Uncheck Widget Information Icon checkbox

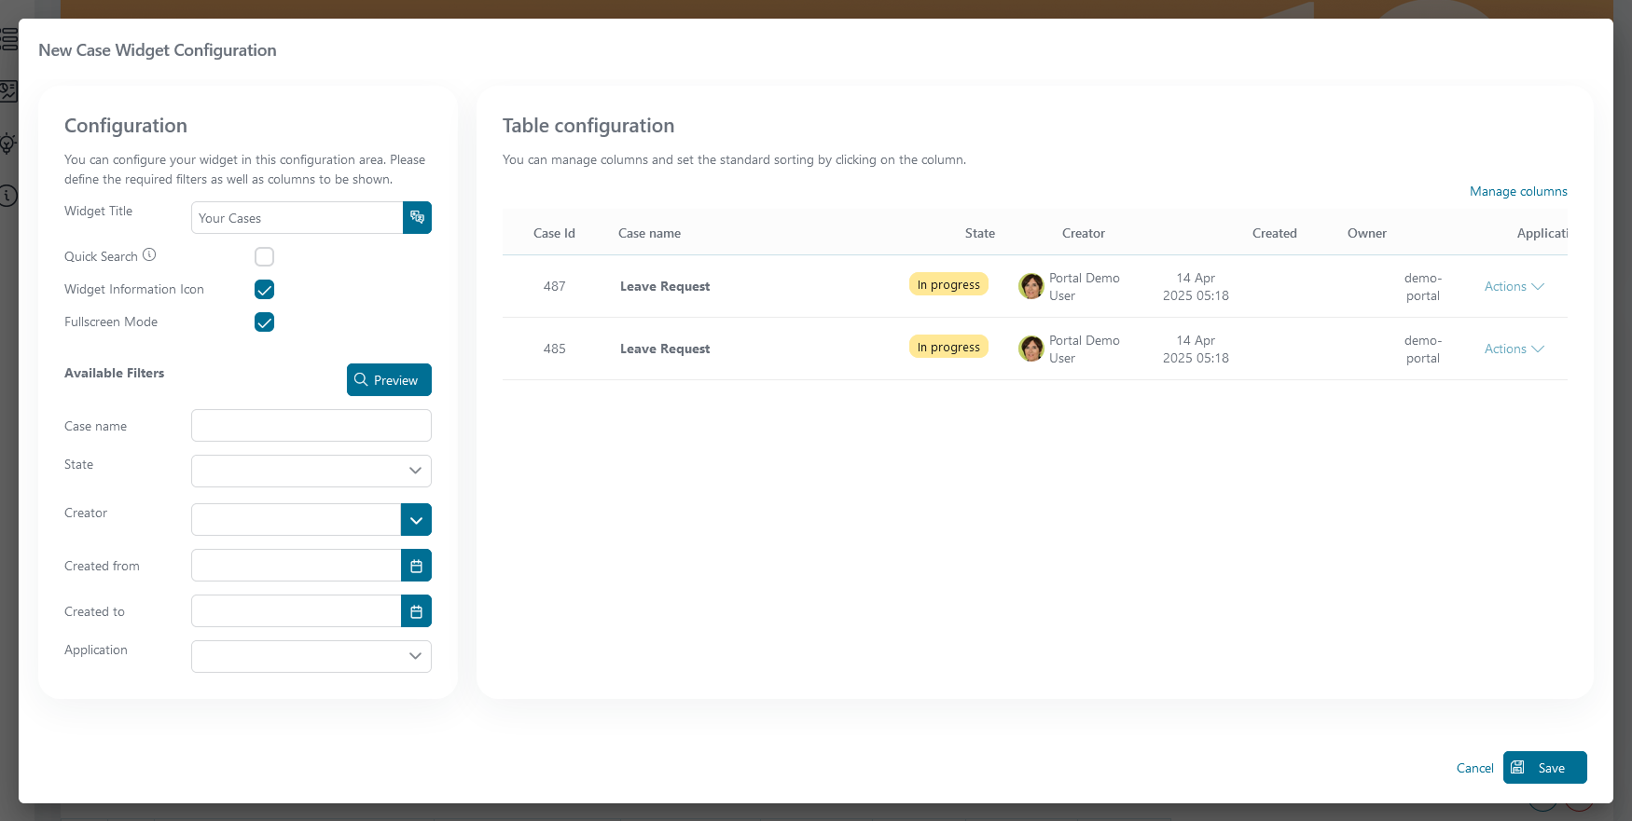tap(264, 289)
